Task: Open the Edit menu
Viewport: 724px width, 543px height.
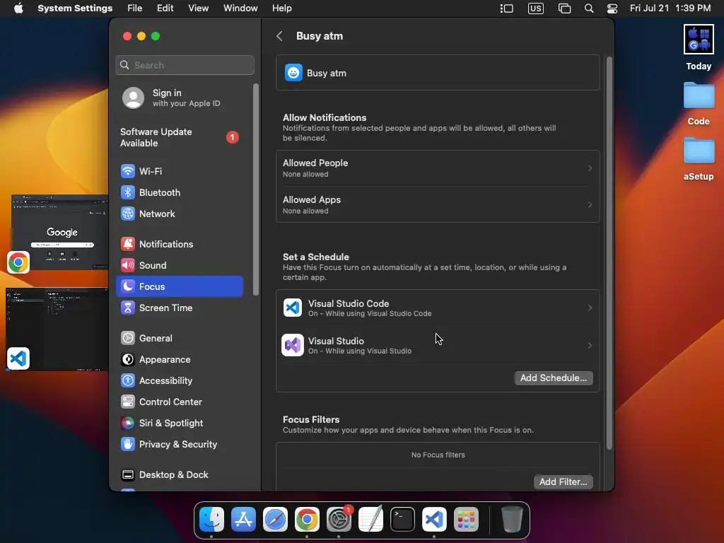Action: pyautogui.click(x=165, y=8)
